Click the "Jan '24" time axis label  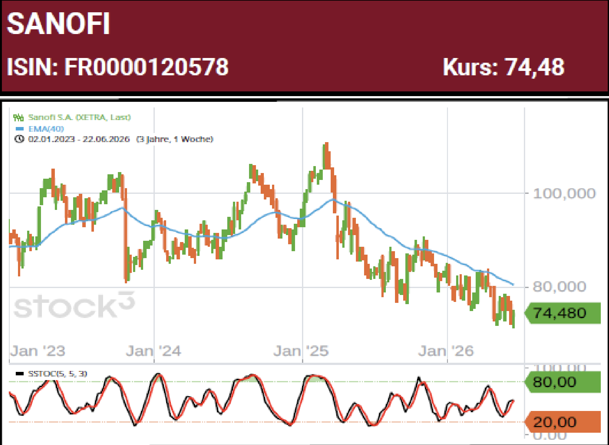click(x=154, y=351)
